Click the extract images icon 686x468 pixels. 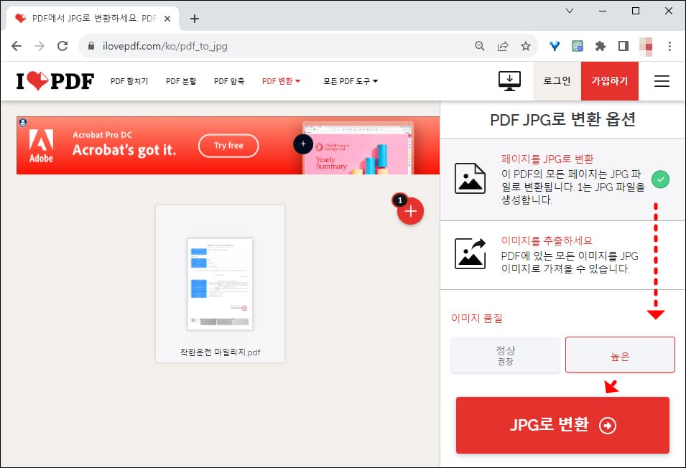(x=471, y=254)
